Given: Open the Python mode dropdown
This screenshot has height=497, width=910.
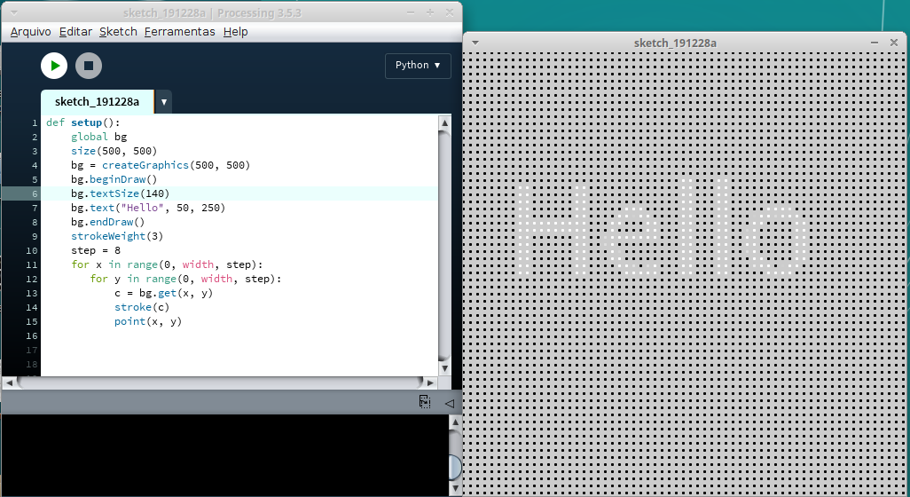Looking at the screenshot, I should point(418,66).
